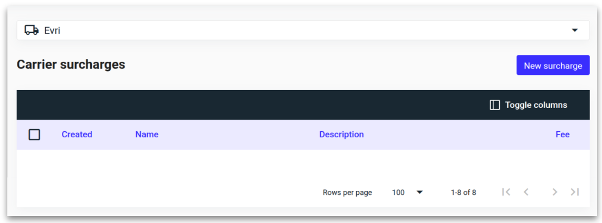Click the Carrier surcharges heading
The image size is (602, 223).
tap(71, 65)
